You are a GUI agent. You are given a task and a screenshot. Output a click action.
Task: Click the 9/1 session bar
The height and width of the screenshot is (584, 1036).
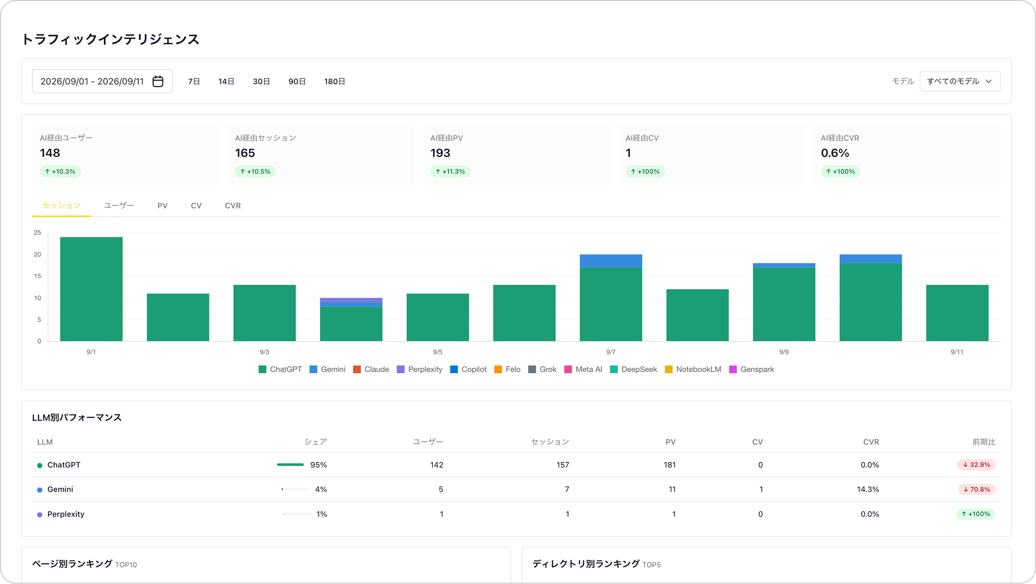click(92, 289)
